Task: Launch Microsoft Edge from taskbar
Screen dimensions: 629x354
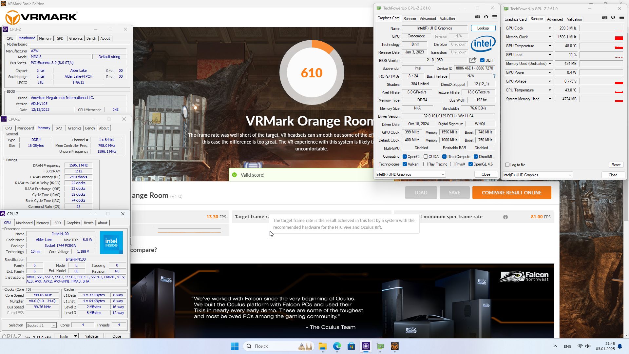Action: tap(337, 346)
